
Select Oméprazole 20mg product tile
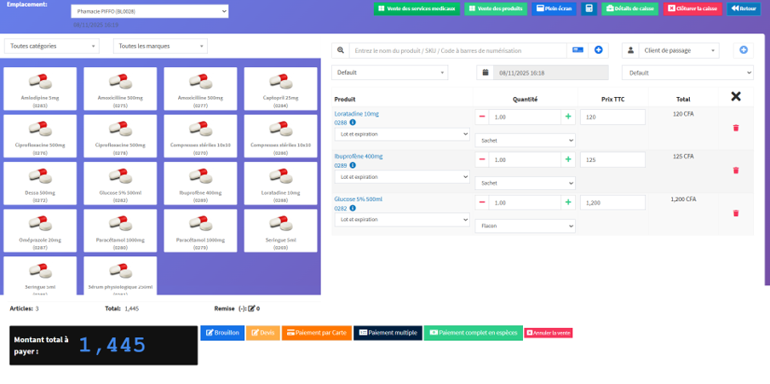pos(40,231)
